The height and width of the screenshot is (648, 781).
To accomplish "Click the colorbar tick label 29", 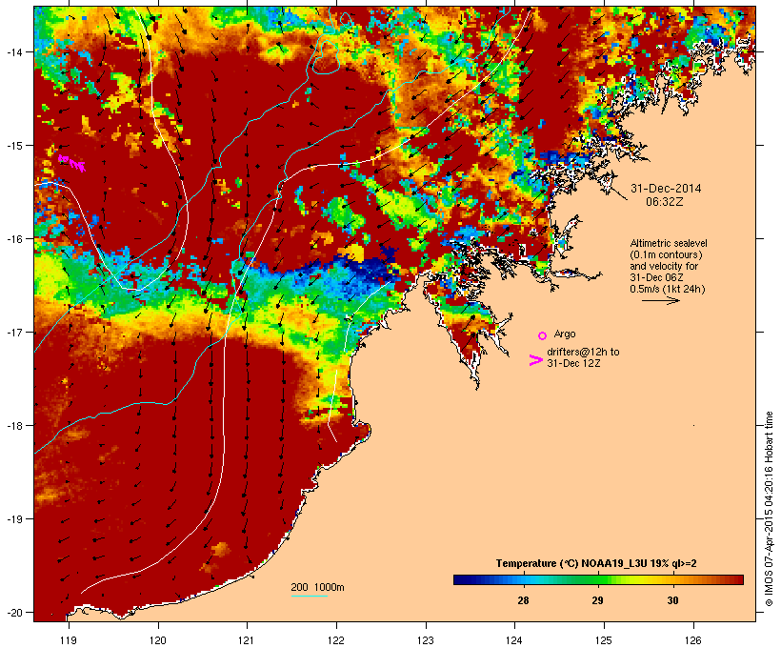I will tap(597, 600).
